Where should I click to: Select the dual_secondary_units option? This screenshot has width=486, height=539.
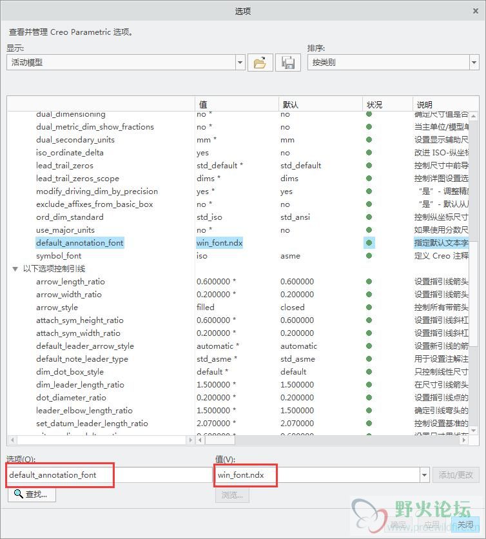click(75, 139)
